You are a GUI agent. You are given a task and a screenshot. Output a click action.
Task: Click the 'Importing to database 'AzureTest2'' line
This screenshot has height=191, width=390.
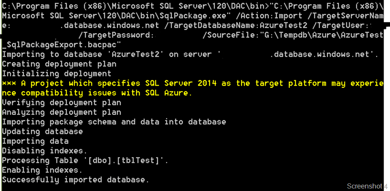pos(93,54)
